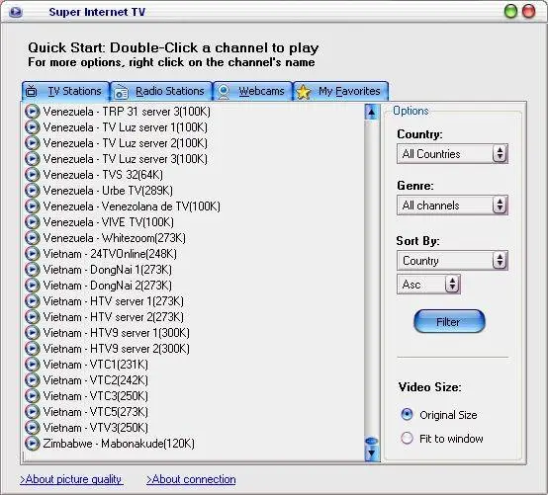Select channel text Venezuela - VIVE TV(100K)

pos(109,222)
